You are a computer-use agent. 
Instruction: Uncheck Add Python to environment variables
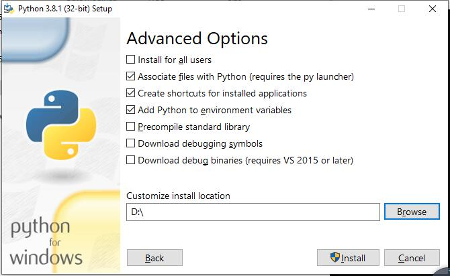pos(130,110)
